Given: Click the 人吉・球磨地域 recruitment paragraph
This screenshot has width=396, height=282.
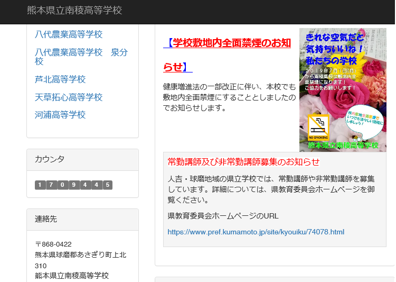Looking at the screenshot, I should (271, 189).
